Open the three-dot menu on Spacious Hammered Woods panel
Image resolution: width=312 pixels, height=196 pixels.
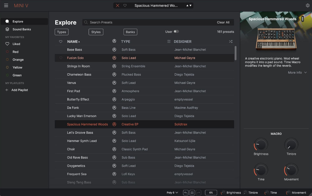(x=302, y=19)
